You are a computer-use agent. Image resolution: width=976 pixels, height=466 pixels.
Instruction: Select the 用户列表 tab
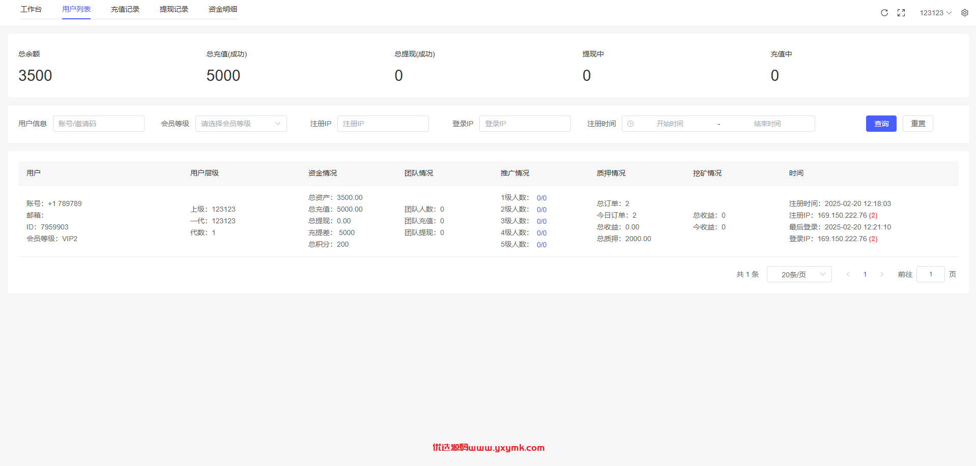(x=76, y=9)
